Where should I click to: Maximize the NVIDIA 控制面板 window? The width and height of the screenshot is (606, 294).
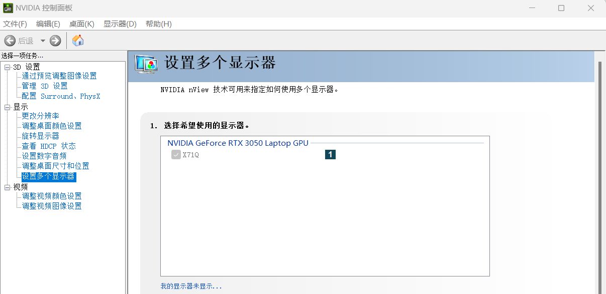point(561,8)
